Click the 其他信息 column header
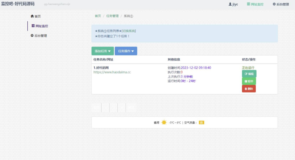 coord(174,59)
